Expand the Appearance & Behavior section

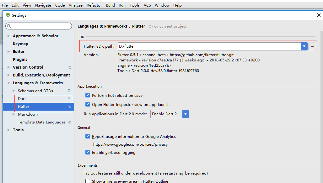click(9, 36)
